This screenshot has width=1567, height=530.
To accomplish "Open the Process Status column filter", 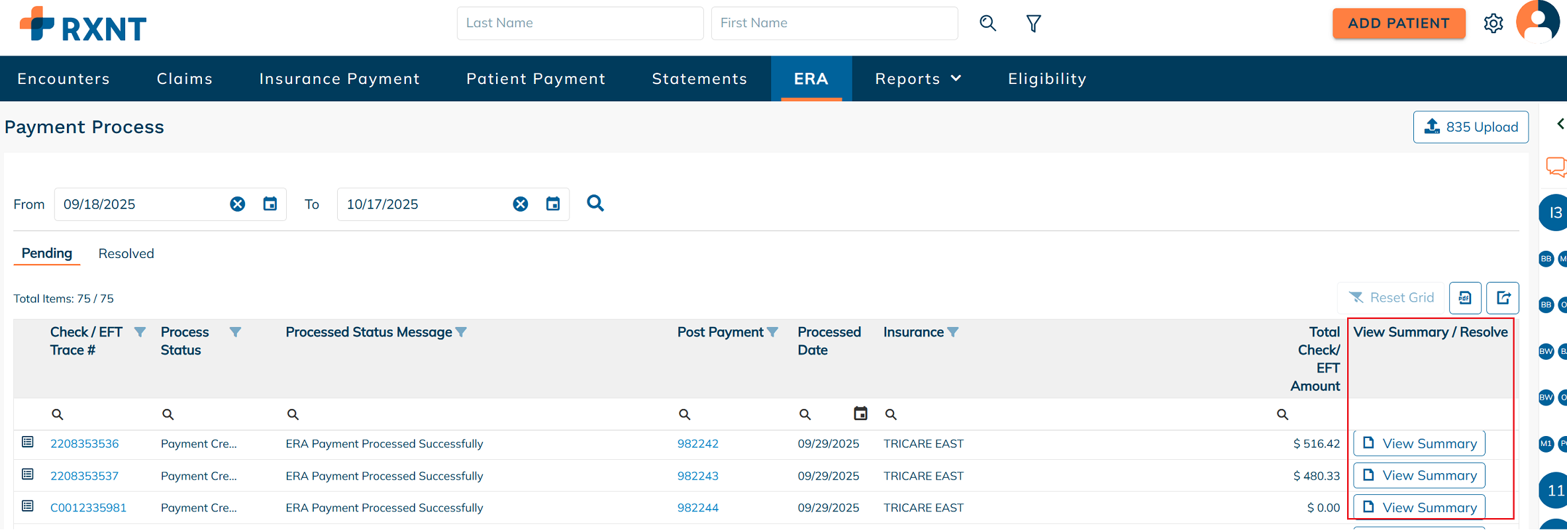I will click(x=235, y=332).
